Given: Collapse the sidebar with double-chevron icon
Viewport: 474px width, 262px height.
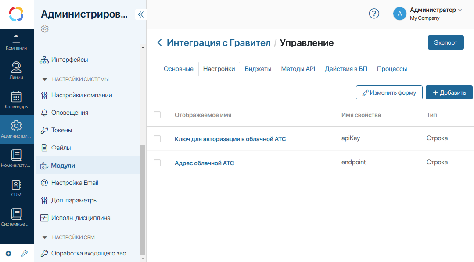Looking at the screenshot, I should tap(141, 14).
